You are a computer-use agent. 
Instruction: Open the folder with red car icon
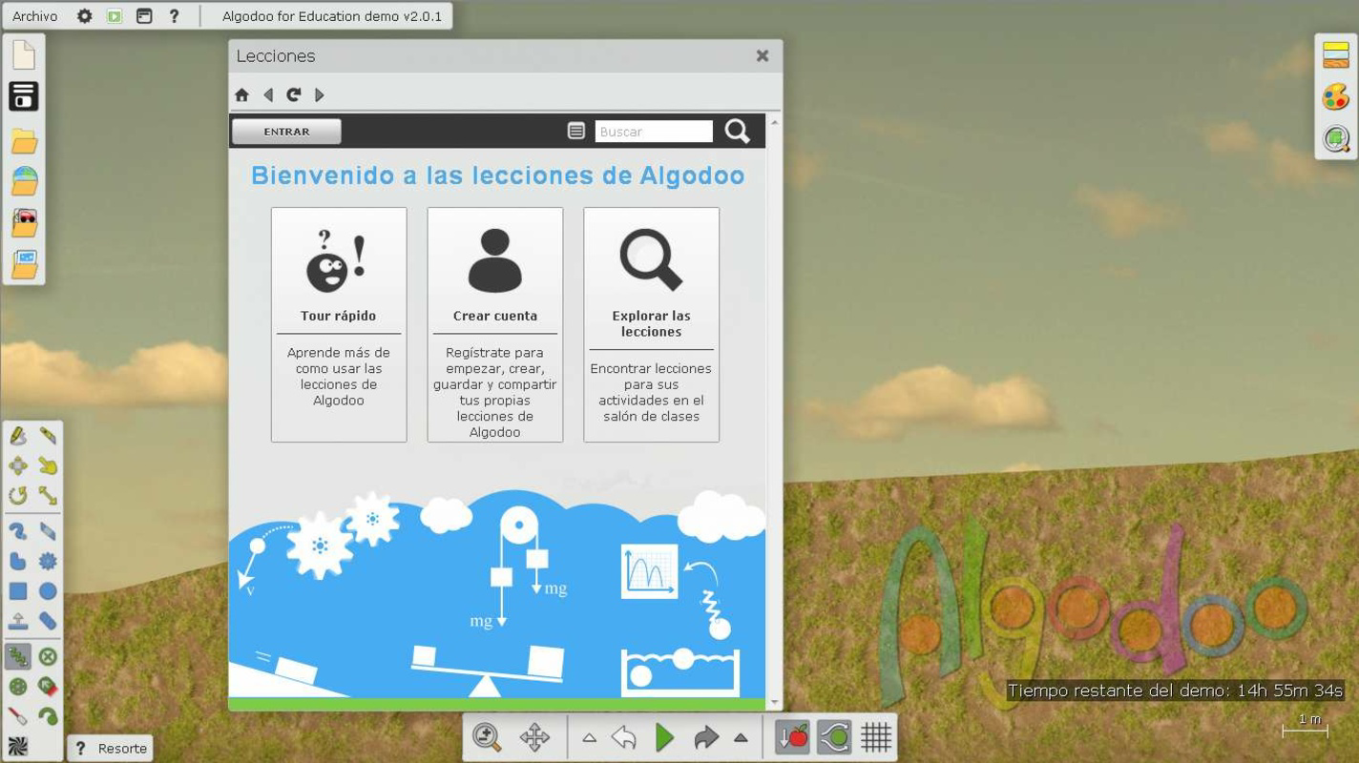point(24,222)
